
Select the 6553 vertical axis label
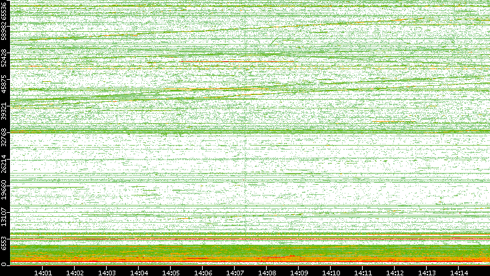click(3, 245)
